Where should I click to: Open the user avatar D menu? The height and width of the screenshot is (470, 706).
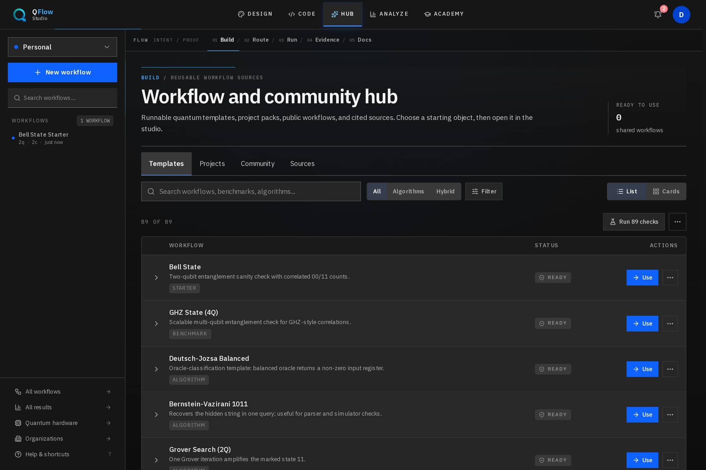coord(681,15)
